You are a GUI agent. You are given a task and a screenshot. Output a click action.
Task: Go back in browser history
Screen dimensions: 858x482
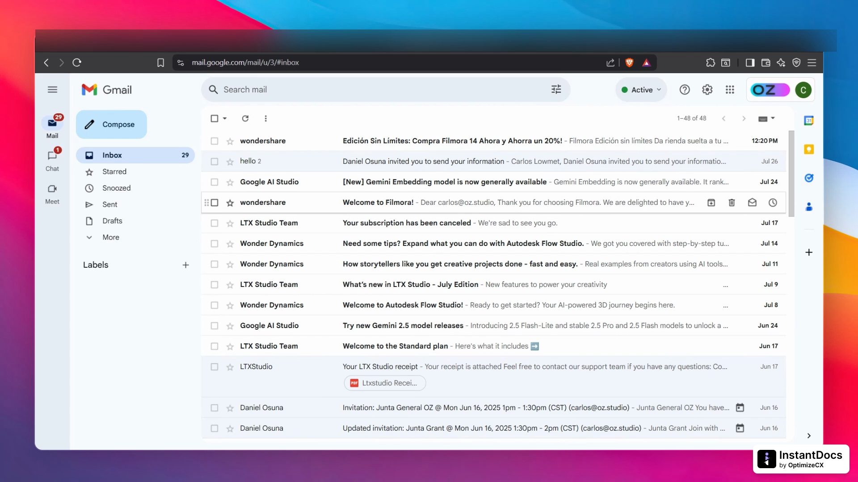(x=46, y=62)
